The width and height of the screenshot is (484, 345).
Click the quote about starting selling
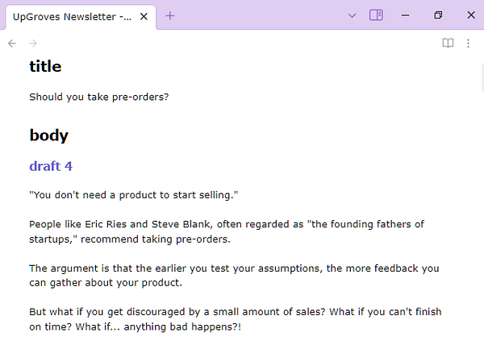point(134,195)
